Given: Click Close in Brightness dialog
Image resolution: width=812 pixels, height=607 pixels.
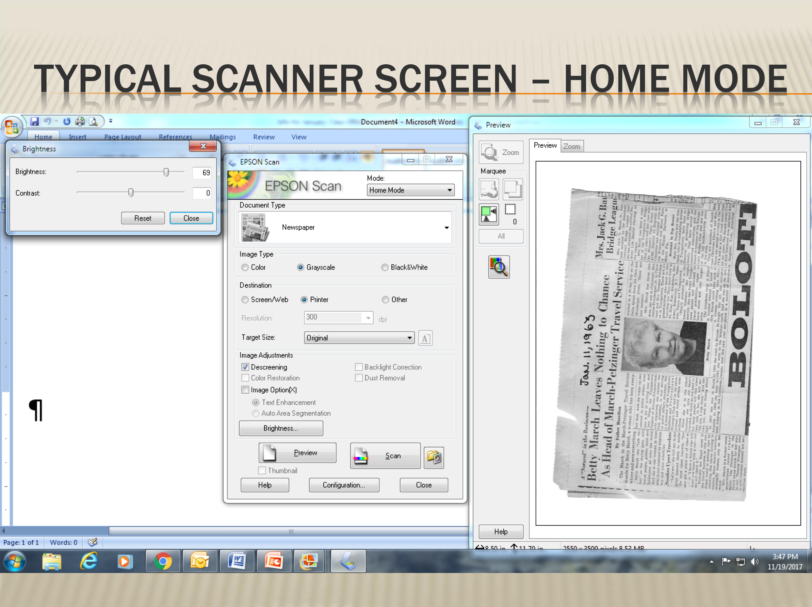Looking at the screenshot, I should coord(191,218).
